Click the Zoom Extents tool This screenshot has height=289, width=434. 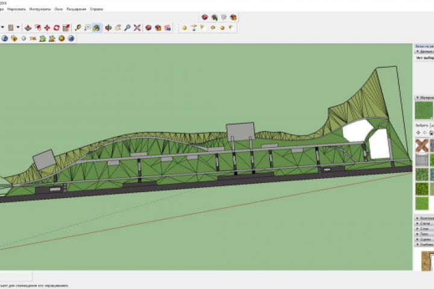coord(137,28)
